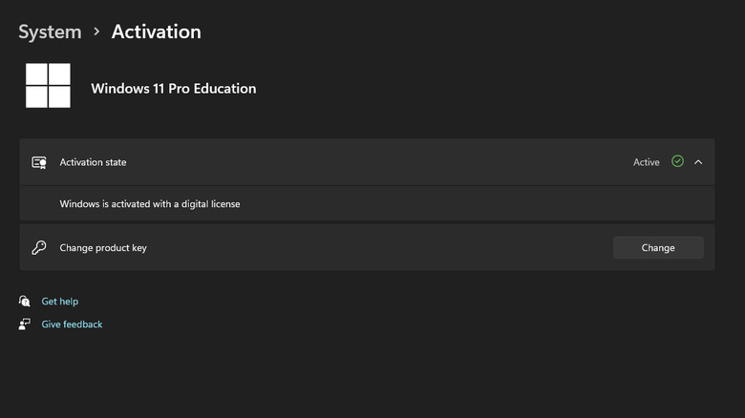
Task: Select the Windows 11 Pro Education text
Action: click(x=173, y=89)
